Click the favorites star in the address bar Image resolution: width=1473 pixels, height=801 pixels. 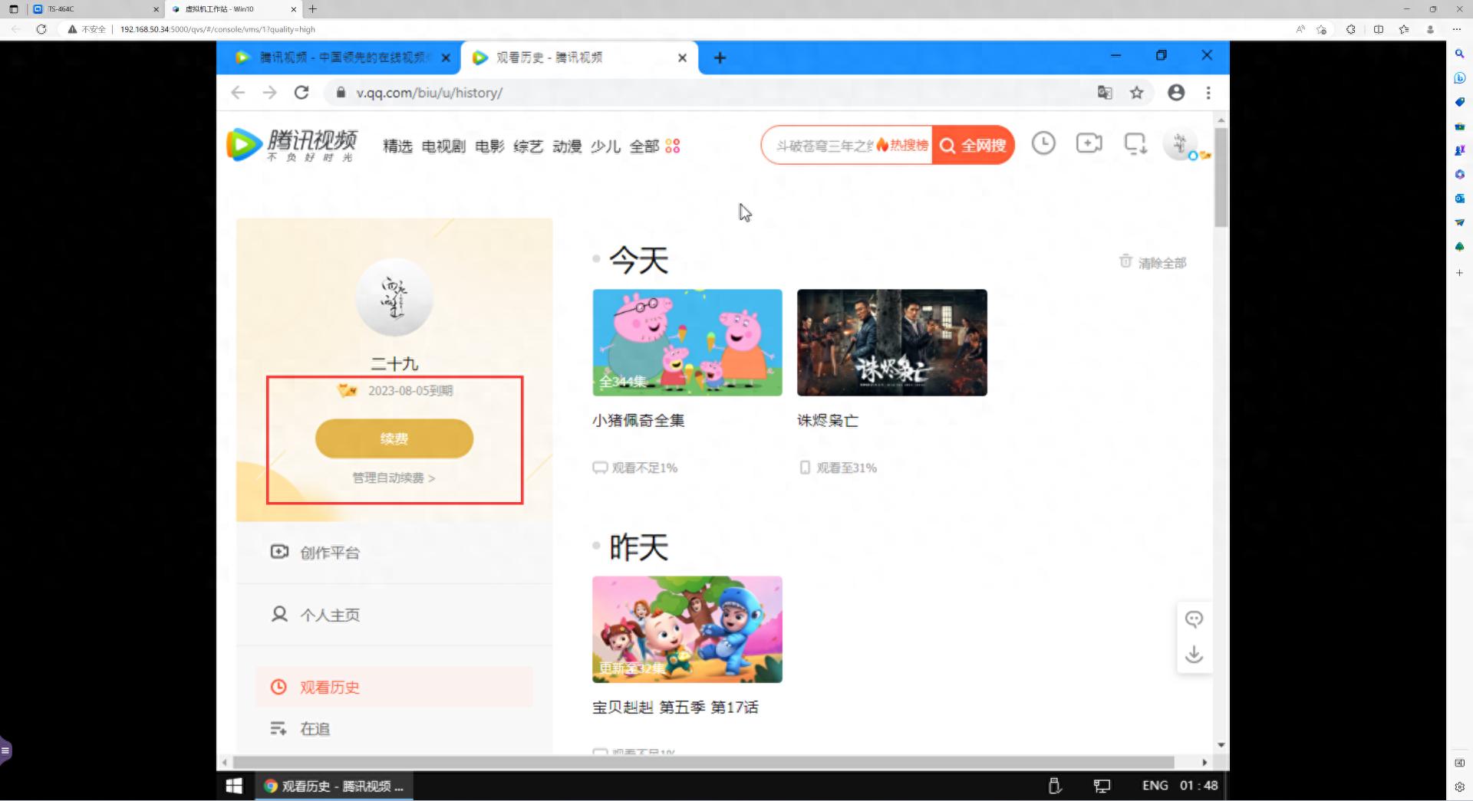point(1138,92)
